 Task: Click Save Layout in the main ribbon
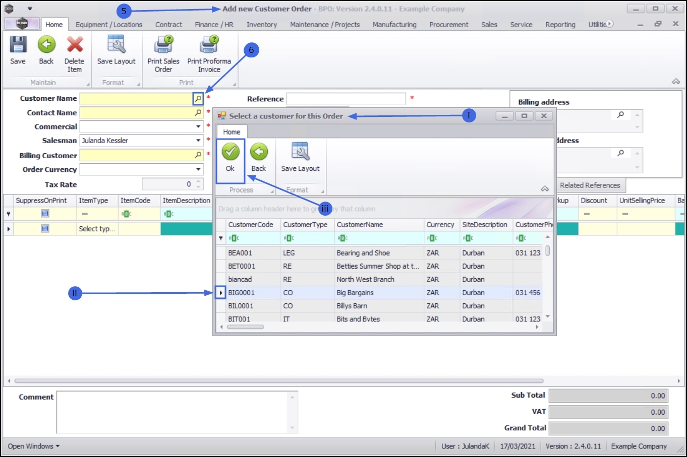coord(117,50)
